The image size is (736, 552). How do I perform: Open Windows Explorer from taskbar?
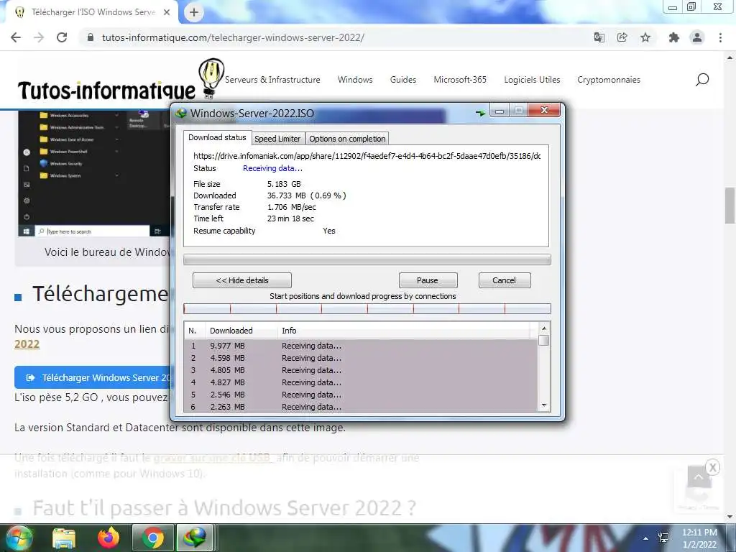tap(63, 538)
